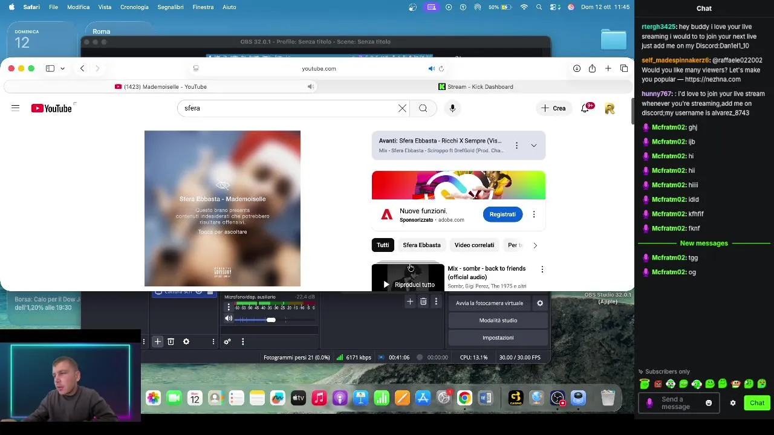Select the Tutti filter chip
Screen dimensions: 774x435
pos(383,245)
